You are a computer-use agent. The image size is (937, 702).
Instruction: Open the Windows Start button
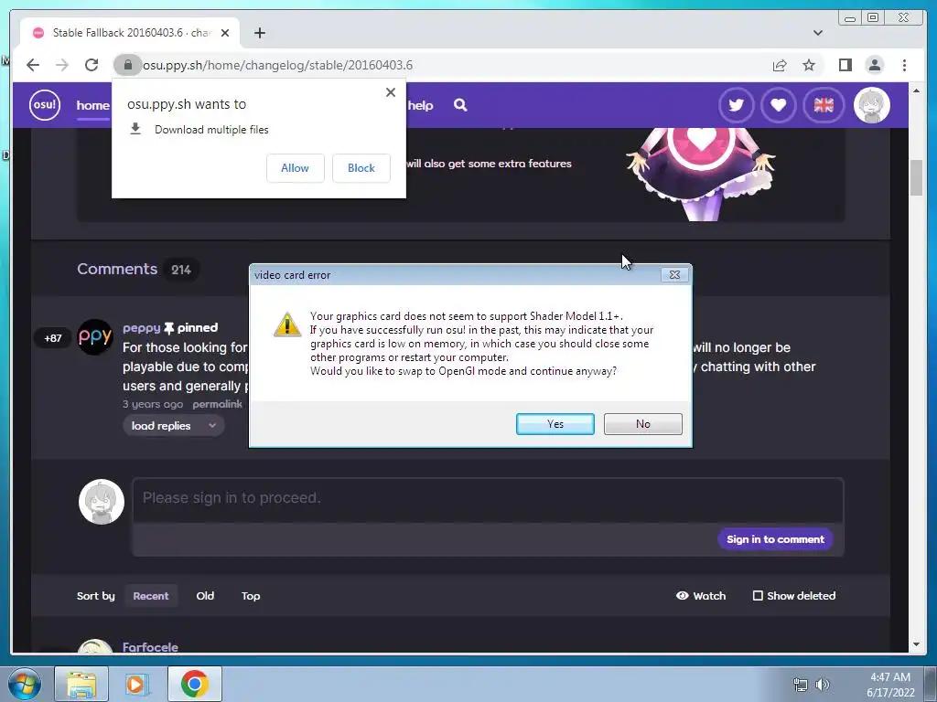pyautogui.click(x=24, y=684)
